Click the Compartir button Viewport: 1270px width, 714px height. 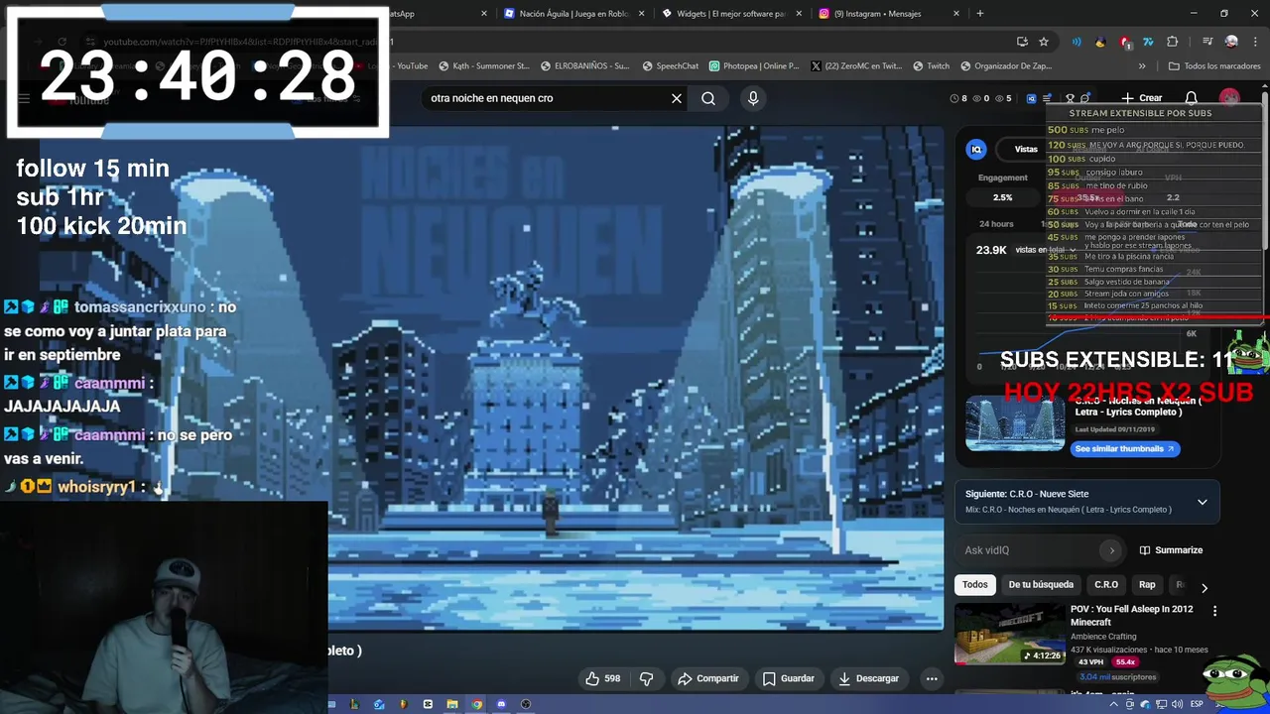click(x=707, y=678)
